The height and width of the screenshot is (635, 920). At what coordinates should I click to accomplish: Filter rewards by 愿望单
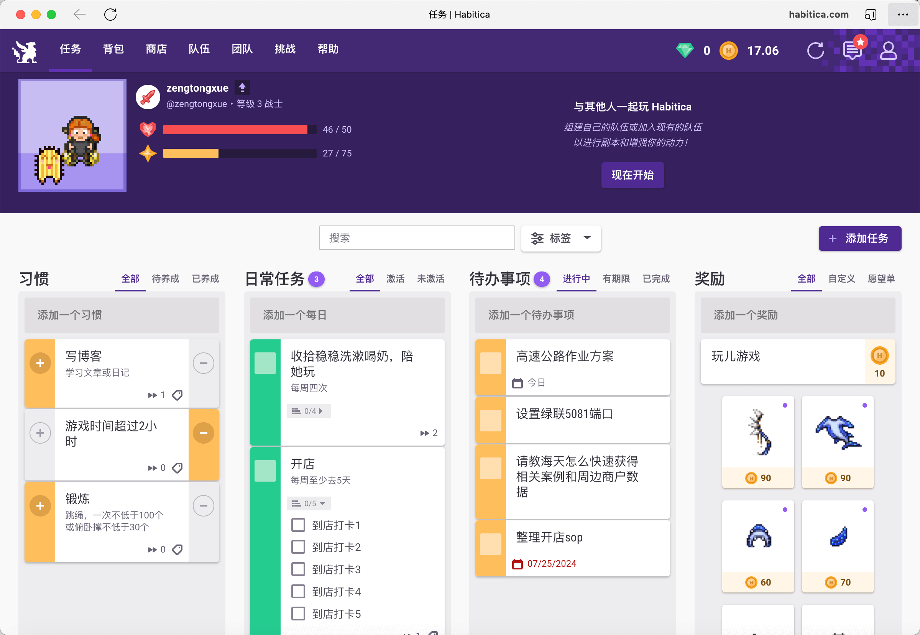tap(881, 278)
